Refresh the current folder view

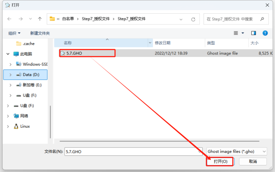(193, 19)
